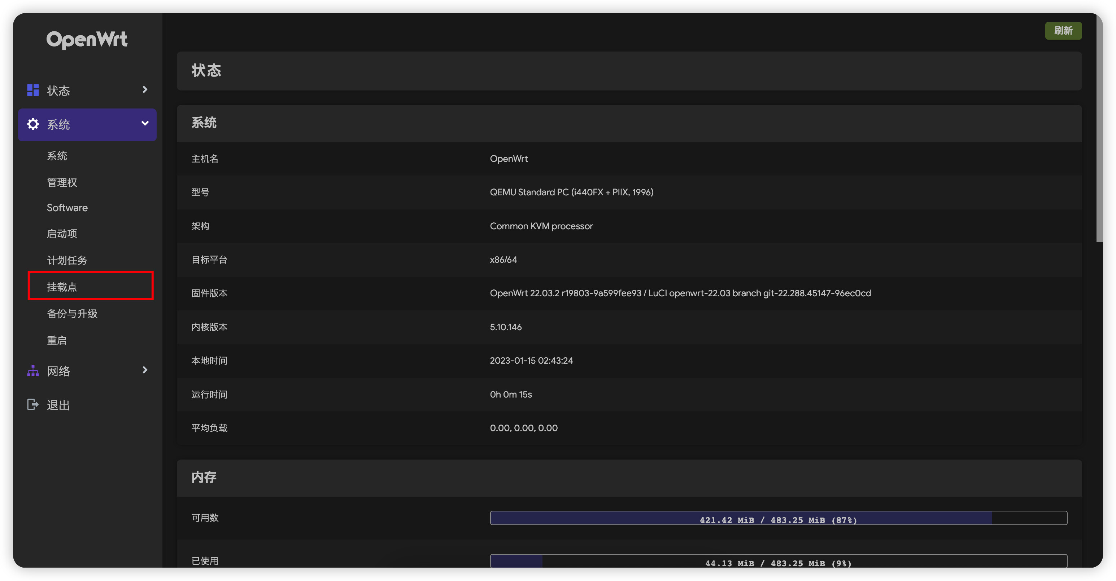The width and height of the screenshot is (1116, 581).
Task: Click the QEMU Standard PC model value
Action: (x=571, y=192)
